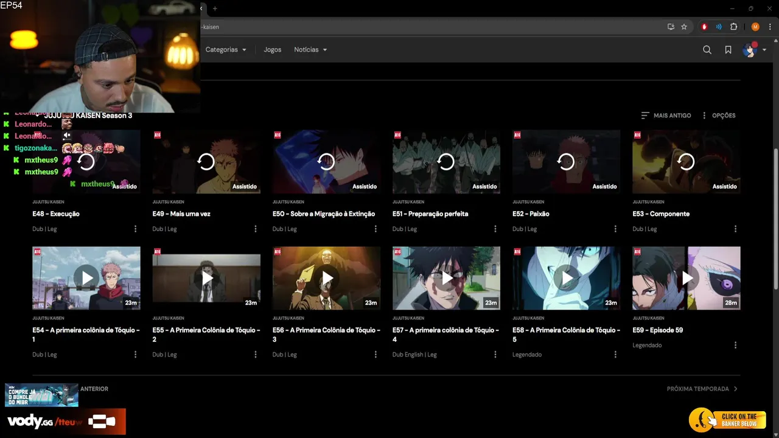Expand the Categorias dropdown

[226, 50]
